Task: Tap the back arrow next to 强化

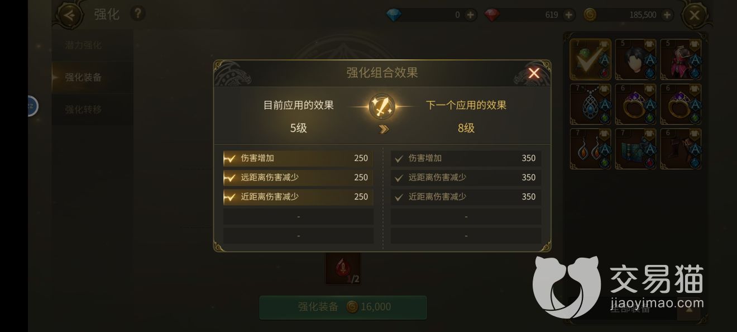Action: (x=69, y=15)
